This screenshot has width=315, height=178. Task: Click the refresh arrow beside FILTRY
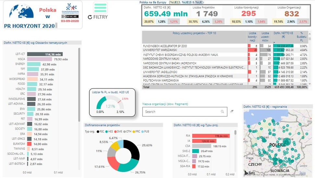[x=90, y=17]
